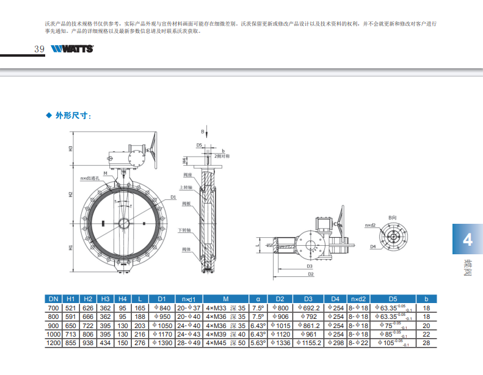Screen dimensions: 483x375
Task: Click the 蝶阀 vertical label under tab 4
Action: coord(467,268)
